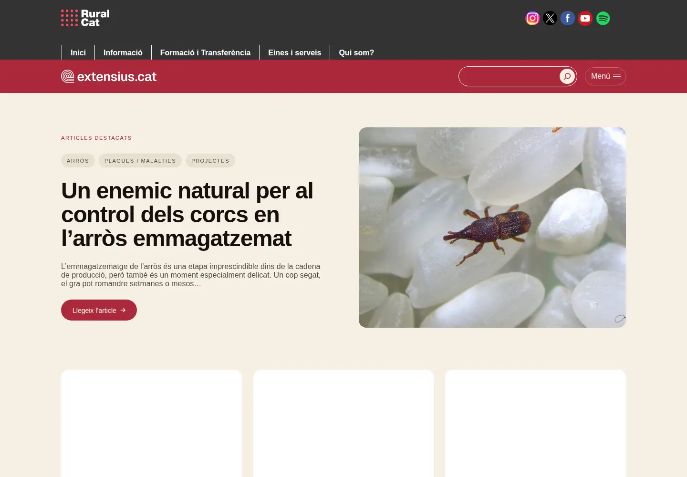Open Formació i Transferència menu
Viewport: 687px width, 477px height.
point(205,52)
